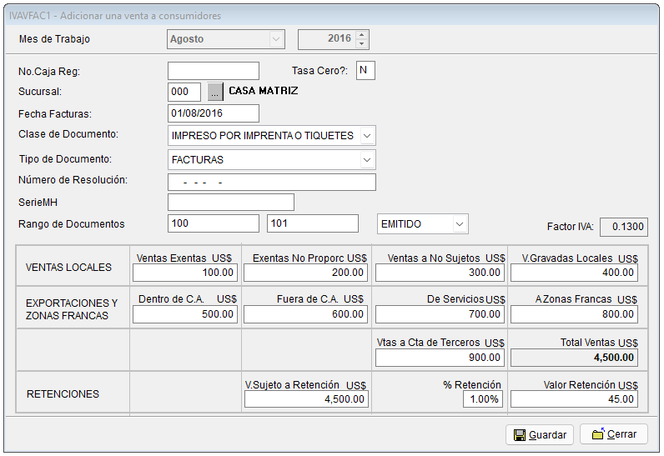Image resolution: width=664 pixels, height=456 pixels.
Task: Click V.Gravadas Locales field 400.00
Action: pyautogui.click(x=574, y=273)
